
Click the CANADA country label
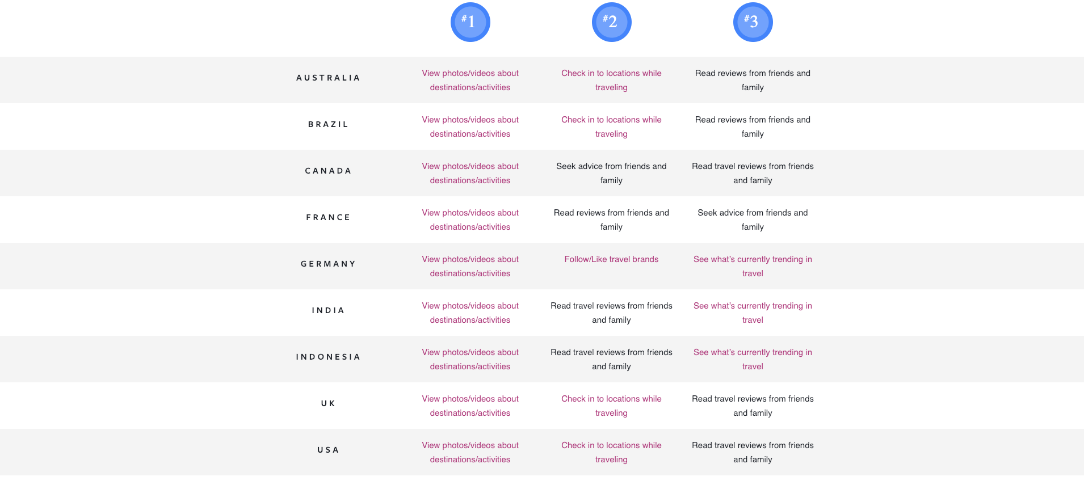(328, 171)
